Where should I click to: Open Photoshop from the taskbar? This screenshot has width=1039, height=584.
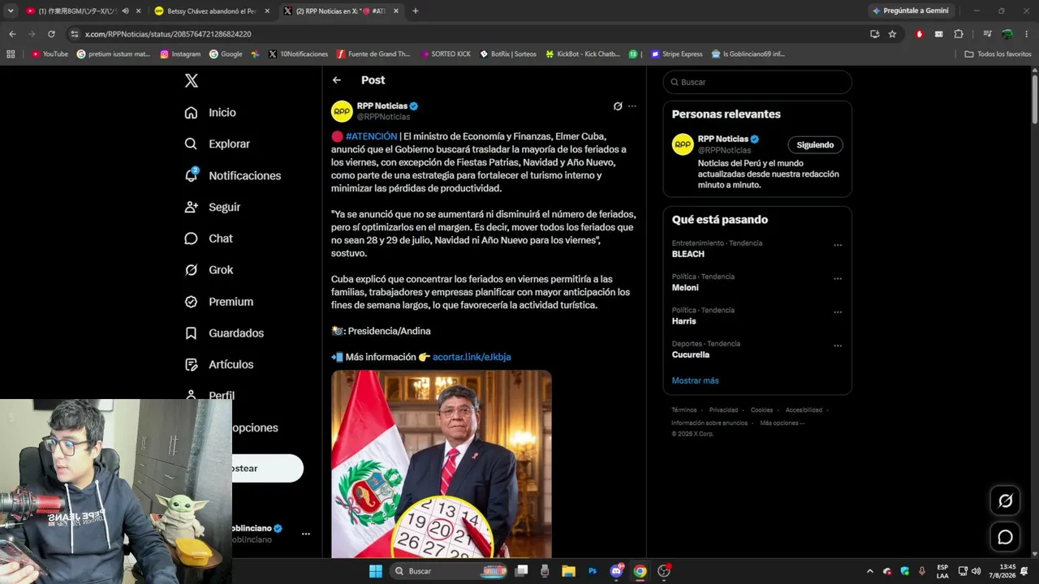[593, 571]
